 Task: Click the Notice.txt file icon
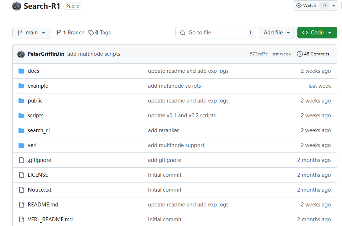(x=21, y=190)
